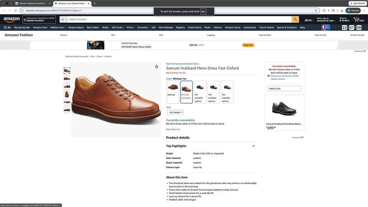The width and height of the screenshot is (368, 207).
Task: Click Oxfords breadcrumb link
Action: (x=108, y=56)
